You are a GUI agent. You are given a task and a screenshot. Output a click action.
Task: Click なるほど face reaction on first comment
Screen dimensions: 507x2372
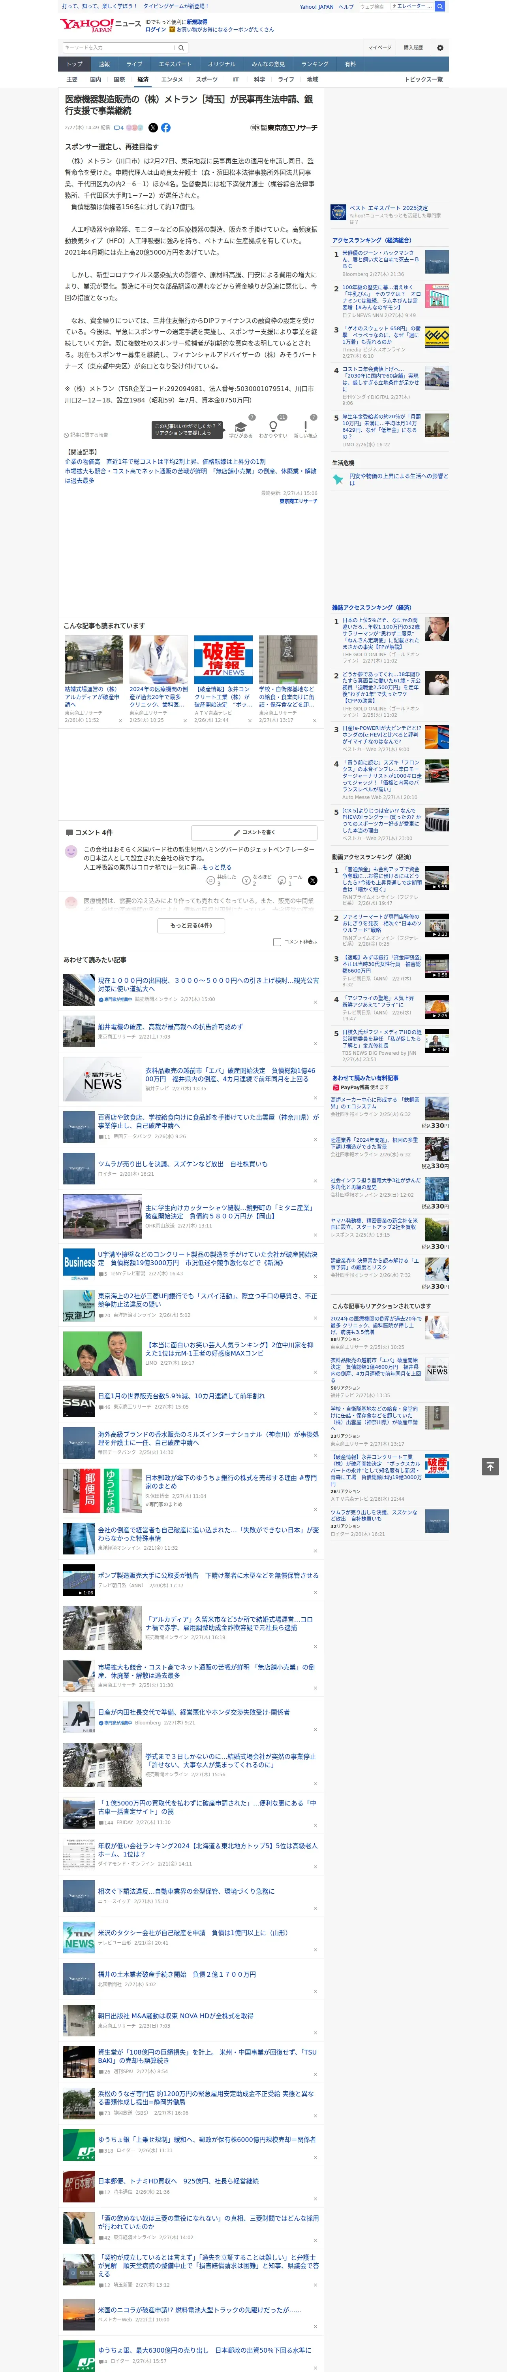coord(247,880)
